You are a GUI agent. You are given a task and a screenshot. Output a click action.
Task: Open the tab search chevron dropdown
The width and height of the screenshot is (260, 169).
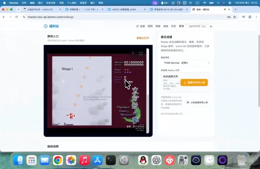18,10
